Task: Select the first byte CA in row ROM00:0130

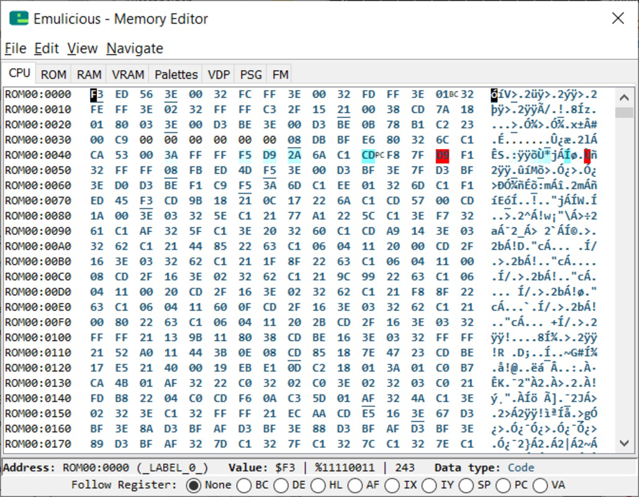Action: click(97, 383)
